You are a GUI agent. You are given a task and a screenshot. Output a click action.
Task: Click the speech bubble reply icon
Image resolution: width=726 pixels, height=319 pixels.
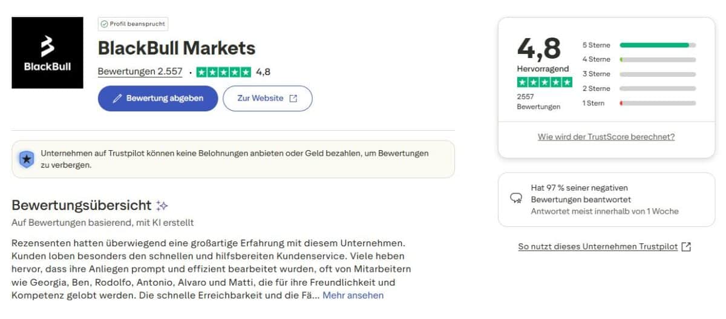click(516, 199)
